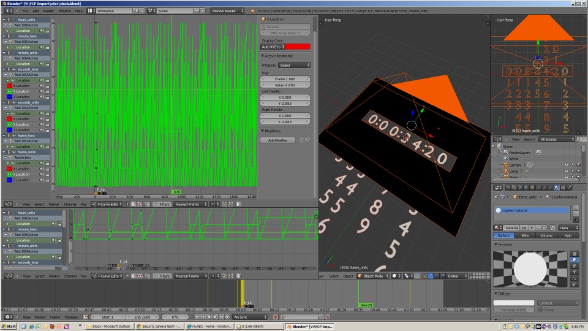Set material preview to sky sphere
This screenshot has width=588, height=331.
575,284
